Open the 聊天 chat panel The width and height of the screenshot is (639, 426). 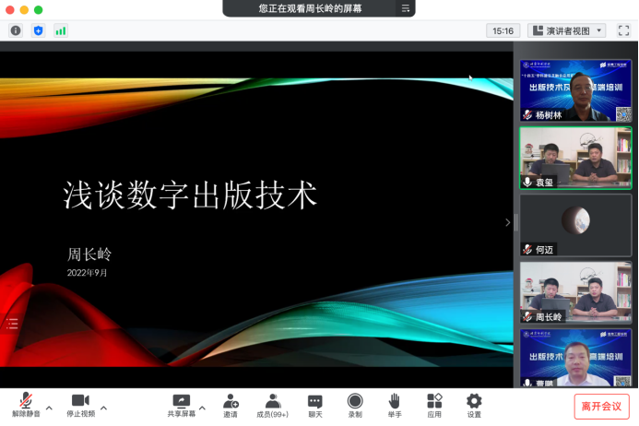pos(315,405)
